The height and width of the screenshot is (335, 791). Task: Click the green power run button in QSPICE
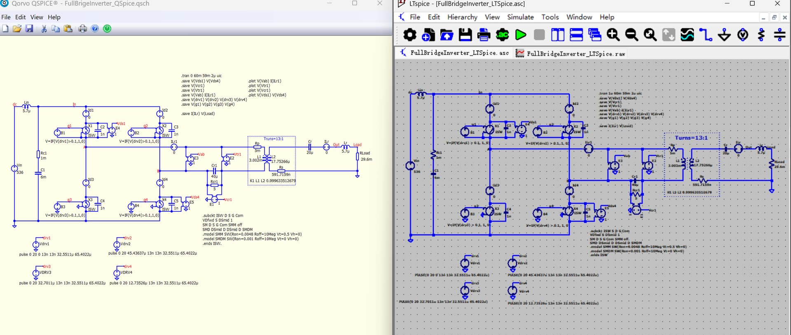[x=107, y=28]
